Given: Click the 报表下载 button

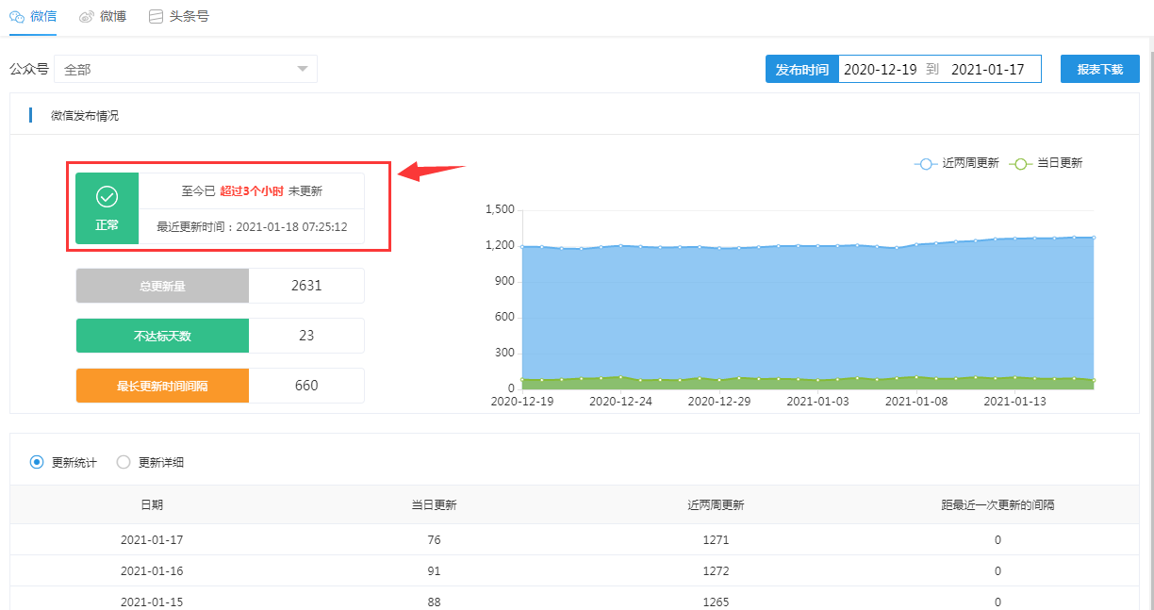Looking at the screenshot, I should tap(1099, 69).
